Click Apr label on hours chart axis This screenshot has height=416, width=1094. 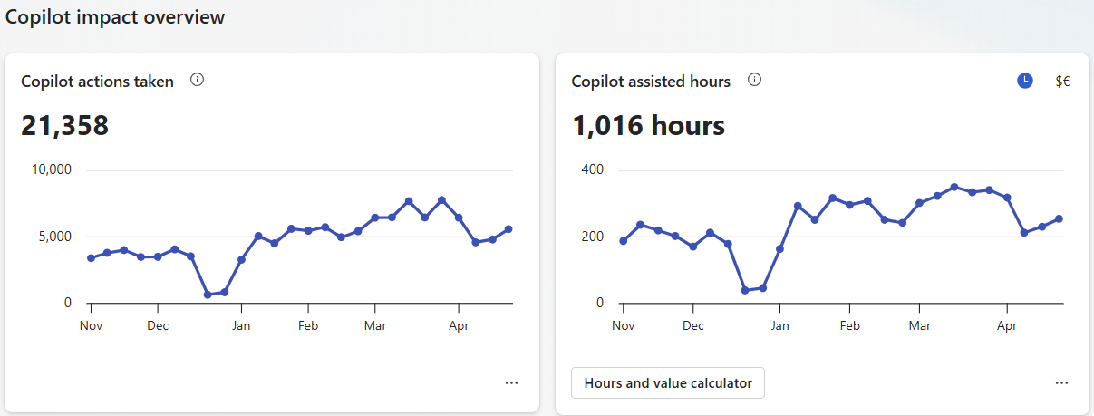coord(1006,324)
